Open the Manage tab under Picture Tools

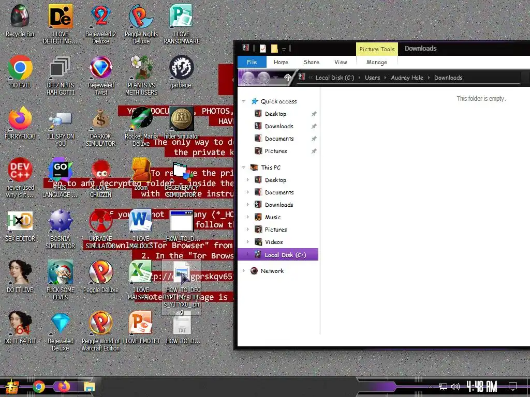click(x=377, y=62)
